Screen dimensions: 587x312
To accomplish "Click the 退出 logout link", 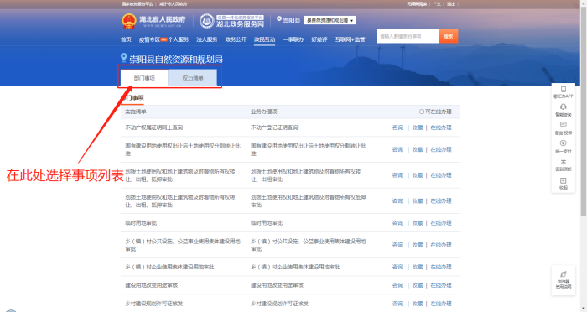I will coord(451,3).
